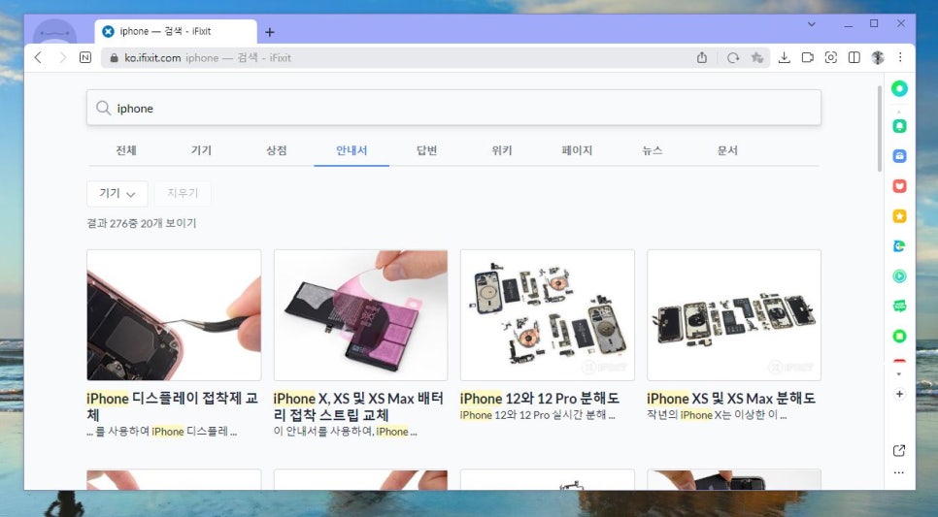
Task: Switch to the 위키 tab
Action: tap(502, 150)
